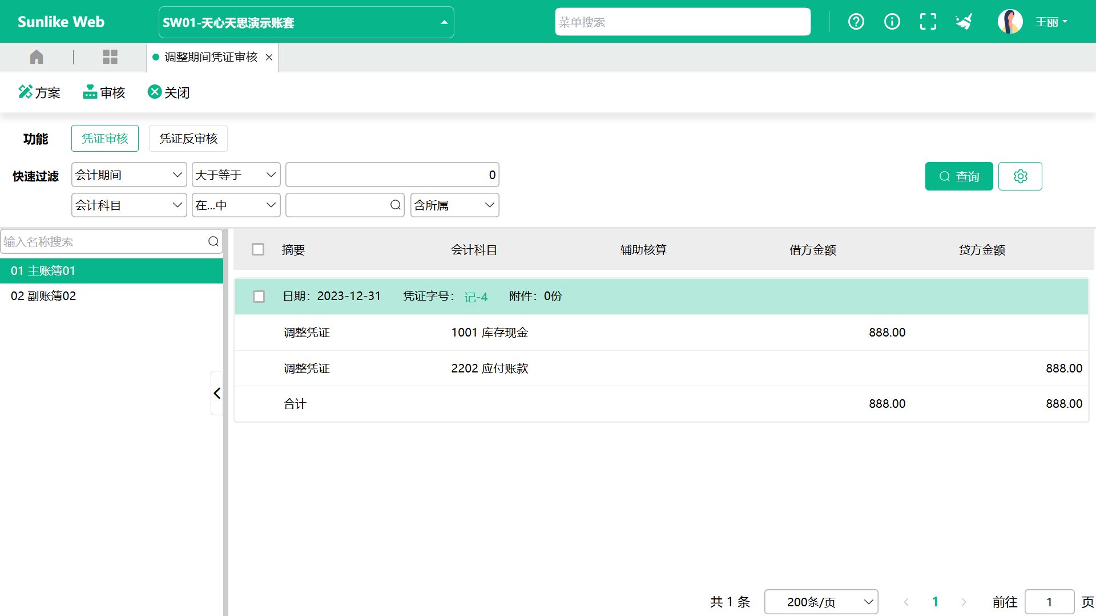Open the 200条/页 page size dropdown
This screenshot has width=1096, height=616.
tap(821, 602)
